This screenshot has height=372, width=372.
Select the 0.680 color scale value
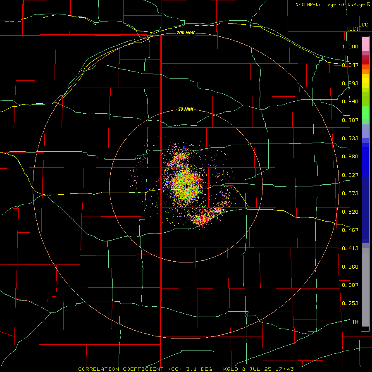(350, 157)
